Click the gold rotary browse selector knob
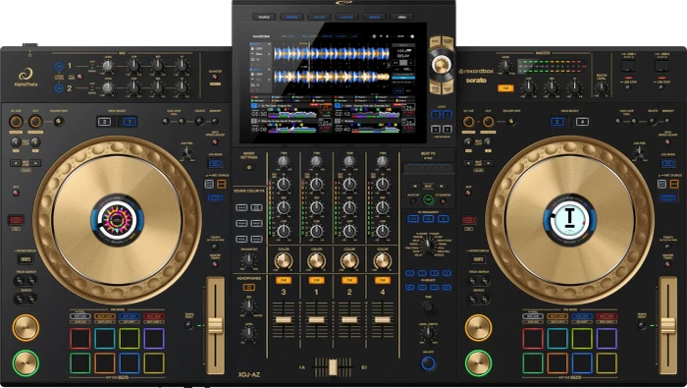Viewport: 687px width, 388px height. coord(442,65)
